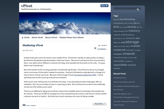
Task: Click the Tags sidebar heading
Action: coord(116,16)
